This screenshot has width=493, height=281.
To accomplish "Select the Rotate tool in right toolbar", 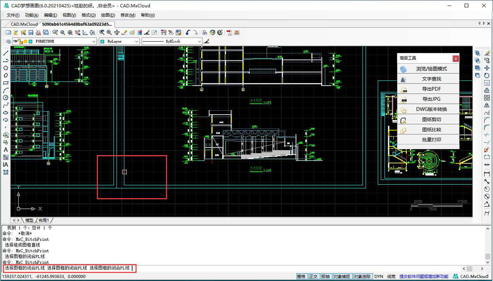I will point(487,75).
